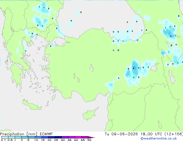
Task: Pick the 1–2 mm legend color swatch
Action: click(x=18, y=137)
